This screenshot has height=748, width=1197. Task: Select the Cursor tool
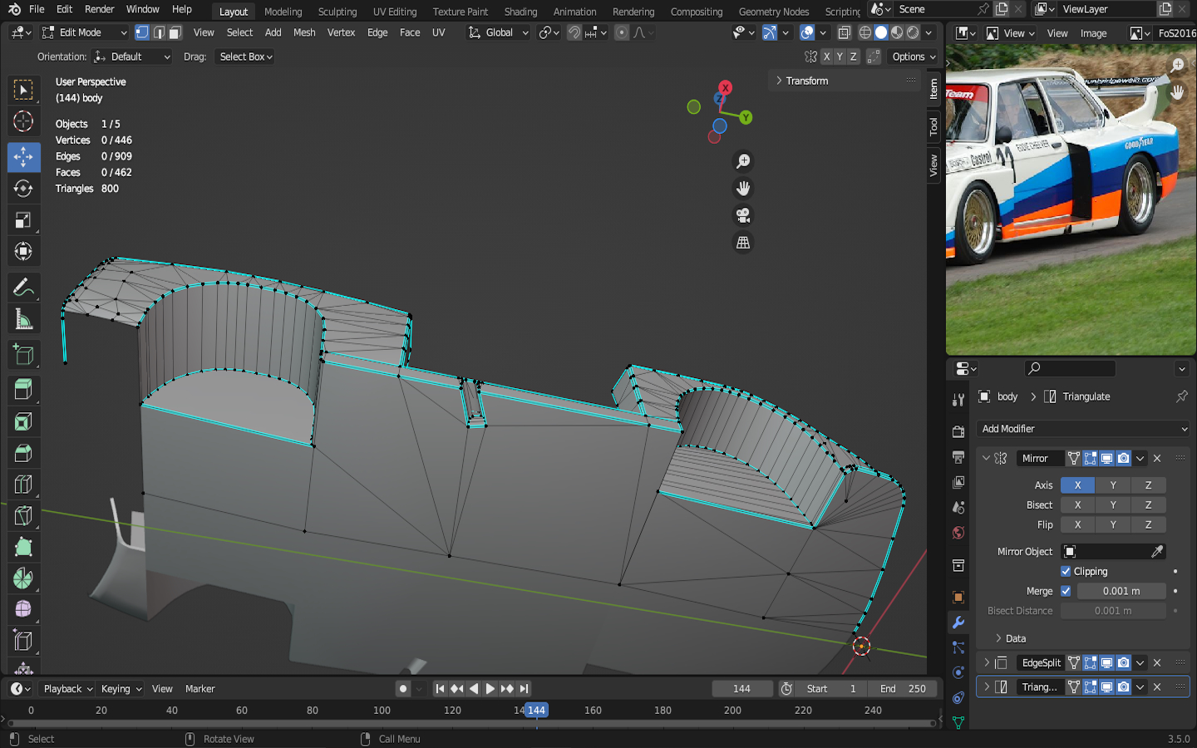(23, 121)
